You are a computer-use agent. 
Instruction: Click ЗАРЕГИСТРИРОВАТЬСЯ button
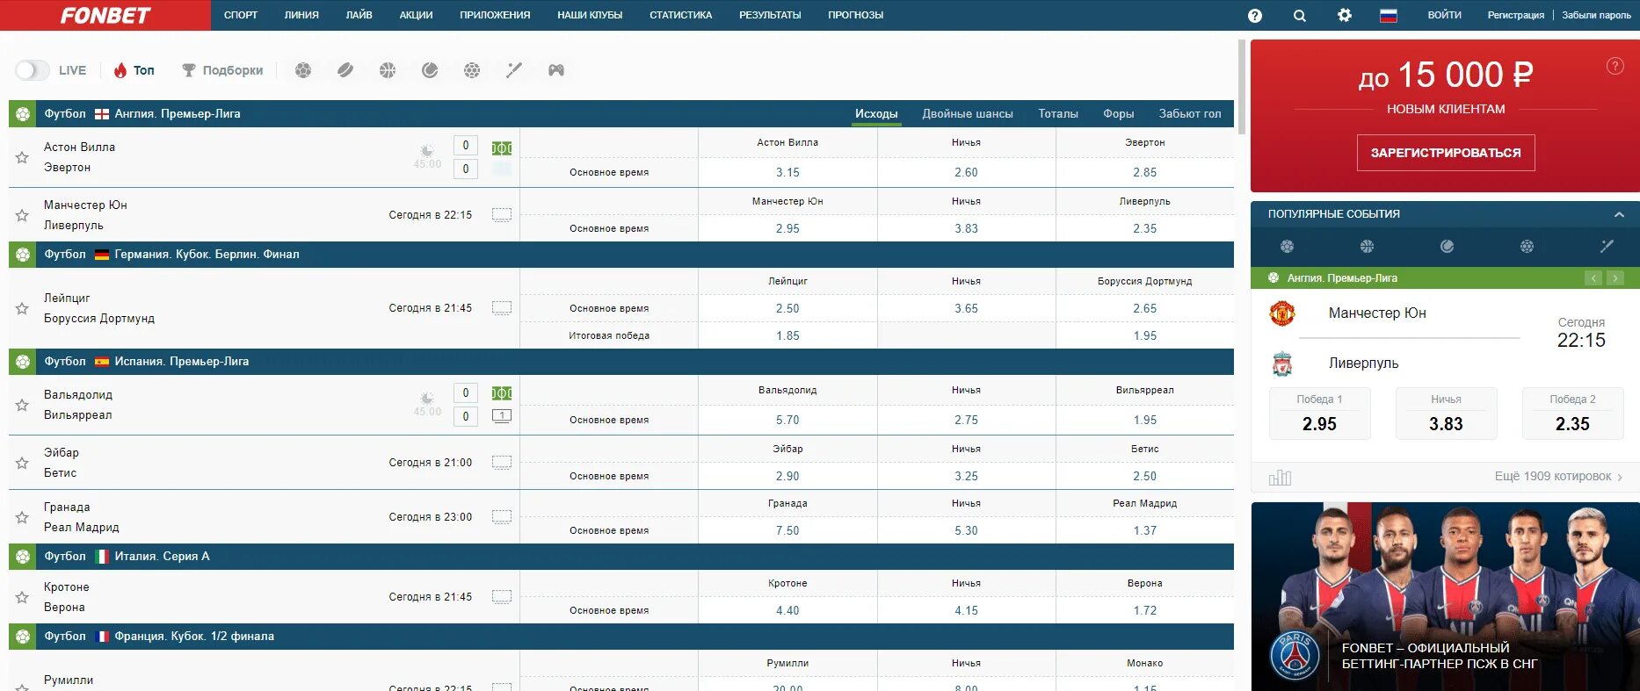(1446, 153)
